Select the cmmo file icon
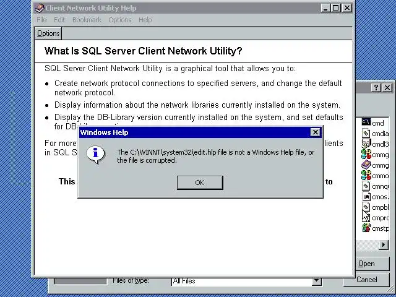This screenshot has width=396, height=297. click(x=366, y=176)
